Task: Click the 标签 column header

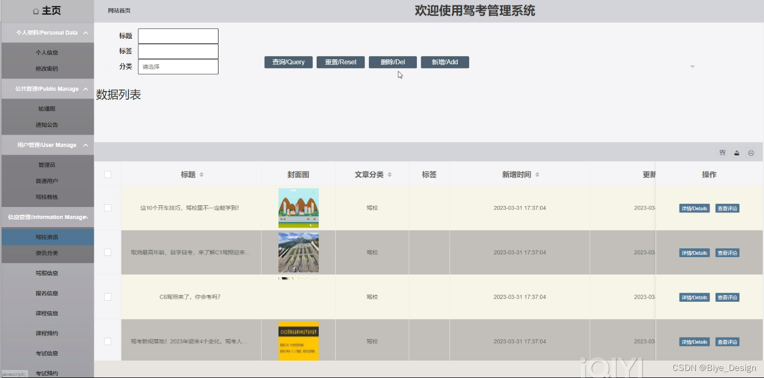Action: pyautogui.click(x=429, y=175)
